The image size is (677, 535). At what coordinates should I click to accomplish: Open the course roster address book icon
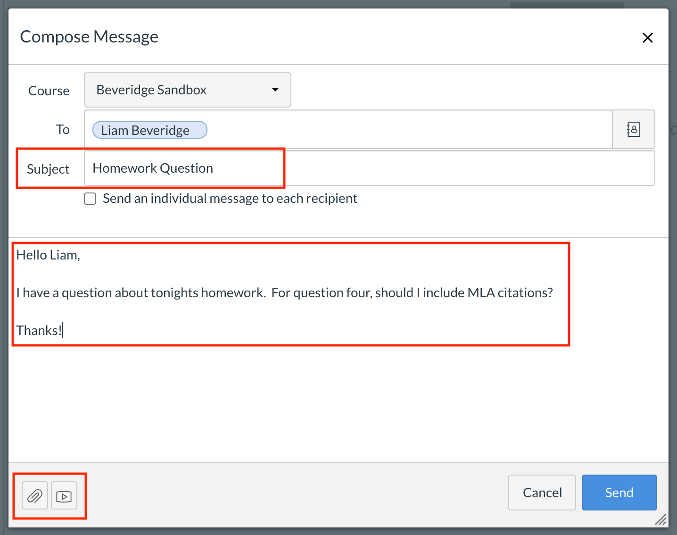pyautogui.click(x=634, y=129)
